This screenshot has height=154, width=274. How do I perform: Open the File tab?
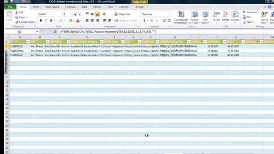[10, 7]
